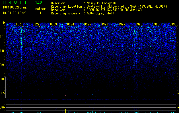
Task: Click the date stamp 10.01.06 03:20
Action: click(15, 13)
